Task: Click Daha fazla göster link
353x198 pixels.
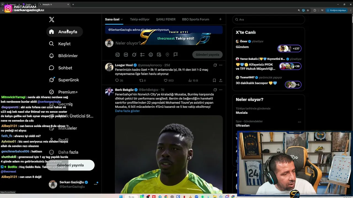Action: pyautogui.click(x=127, y=111)
